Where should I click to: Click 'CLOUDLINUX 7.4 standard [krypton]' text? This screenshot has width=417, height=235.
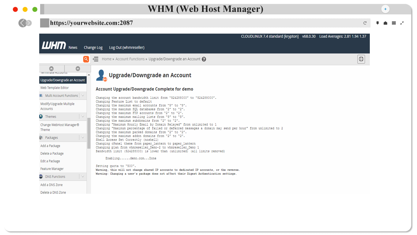[x=270, y=36]
